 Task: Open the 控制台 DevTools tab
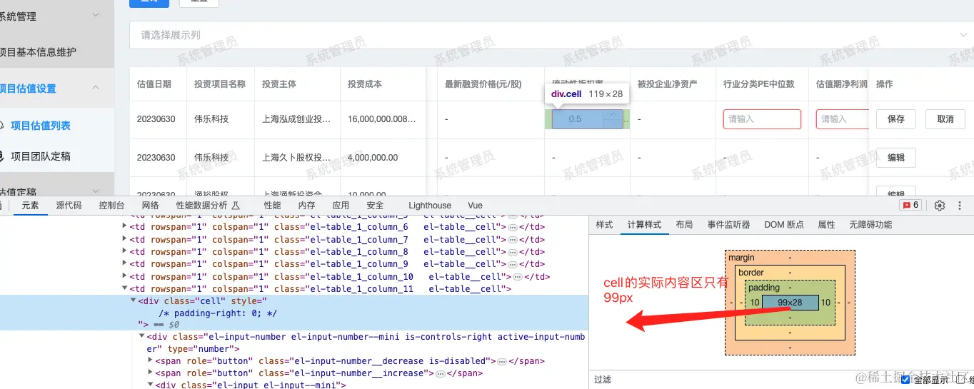point(111,206)
